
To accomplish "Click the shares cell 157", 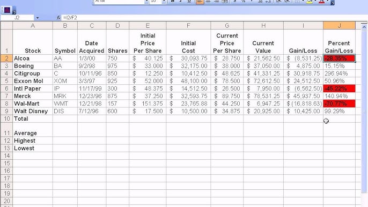I will coord(117,103).
